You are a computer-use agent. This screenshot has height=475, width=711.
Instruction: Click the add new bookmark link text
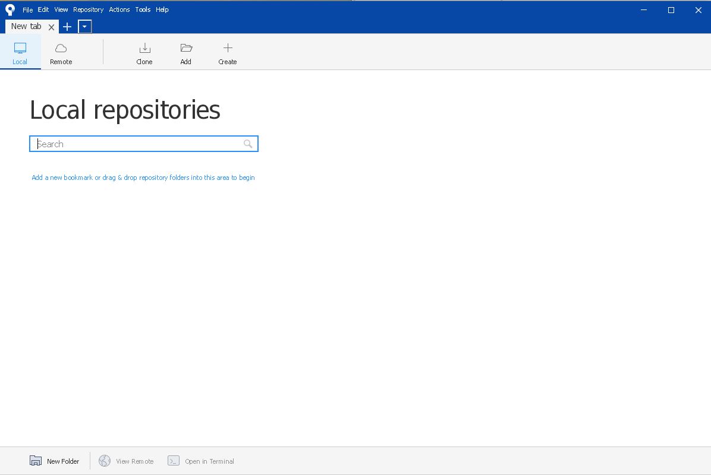click(143, 178)
